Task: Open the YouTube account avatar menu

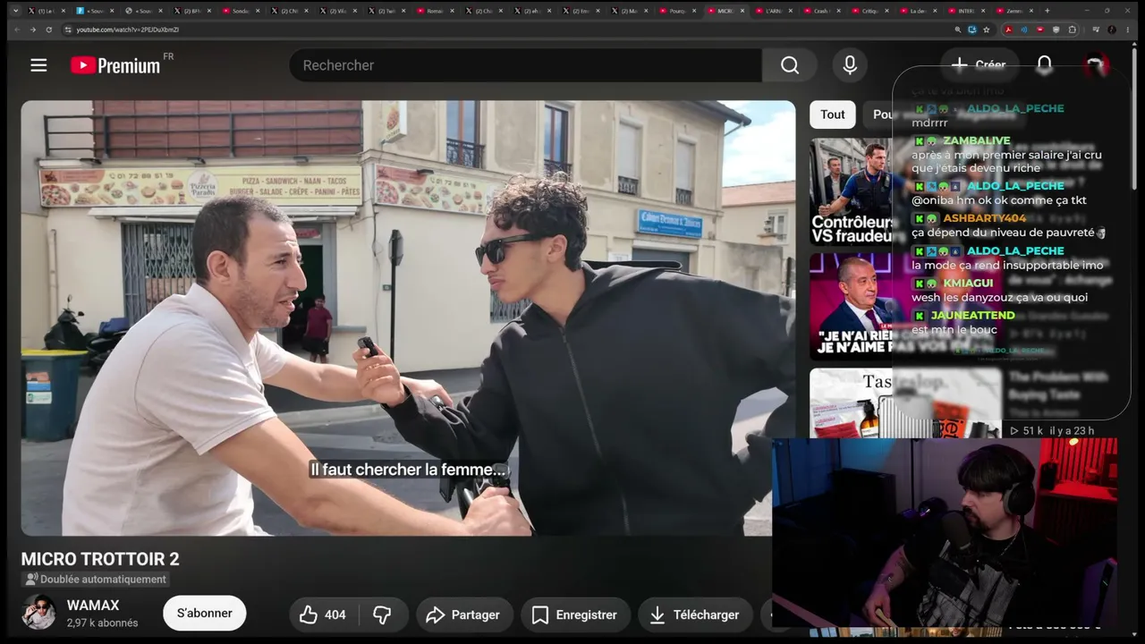Action: [x=1096, y=65]
